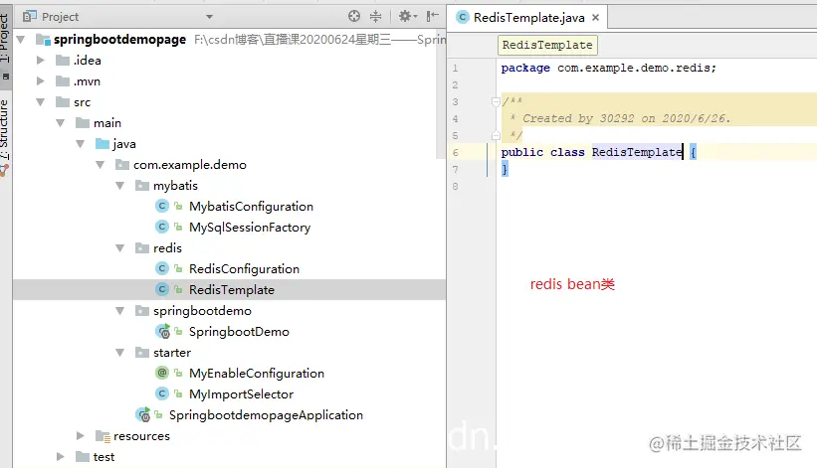This screenshot has width=817, height=468.
Task: Select RedisTemplate in the project tree
Action: coord(231,289)
